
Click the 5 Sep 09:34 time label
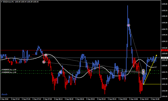[112, 99]
